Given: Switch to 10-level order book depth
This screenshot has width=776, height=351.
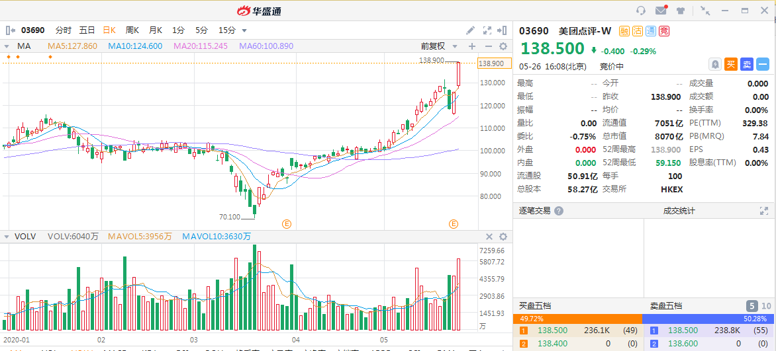Looking at the screenshot, I should click(766, 306).
